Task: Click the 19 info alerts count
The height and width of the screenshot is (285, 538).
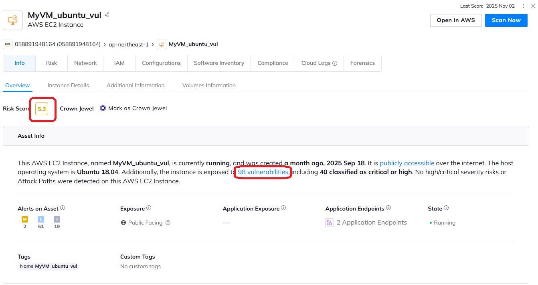Action: [x=57, y=227]
